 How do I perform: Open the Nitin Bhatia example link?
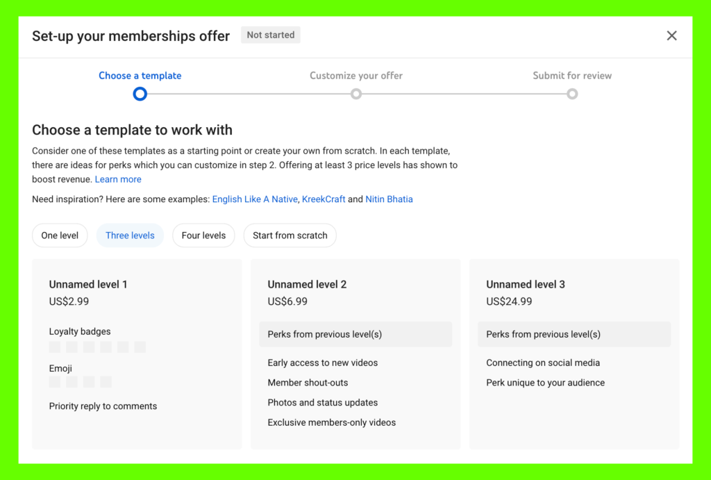click(389, 199)
